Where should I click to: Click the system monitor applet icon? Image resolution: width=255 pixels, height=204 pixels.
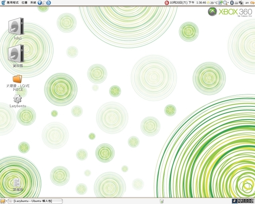click(x=220, y=3)
